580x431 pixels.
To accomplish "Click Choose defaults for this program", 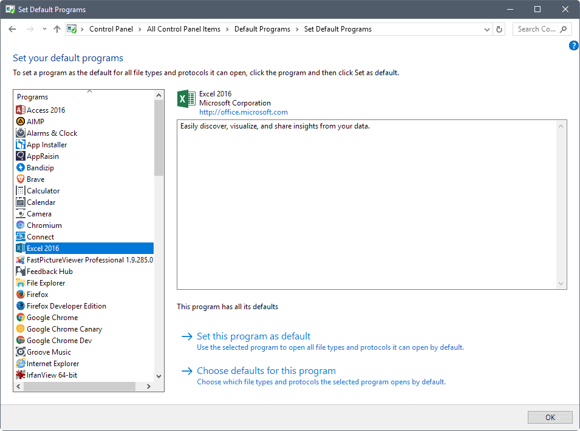I will click(x=267, y=370).
